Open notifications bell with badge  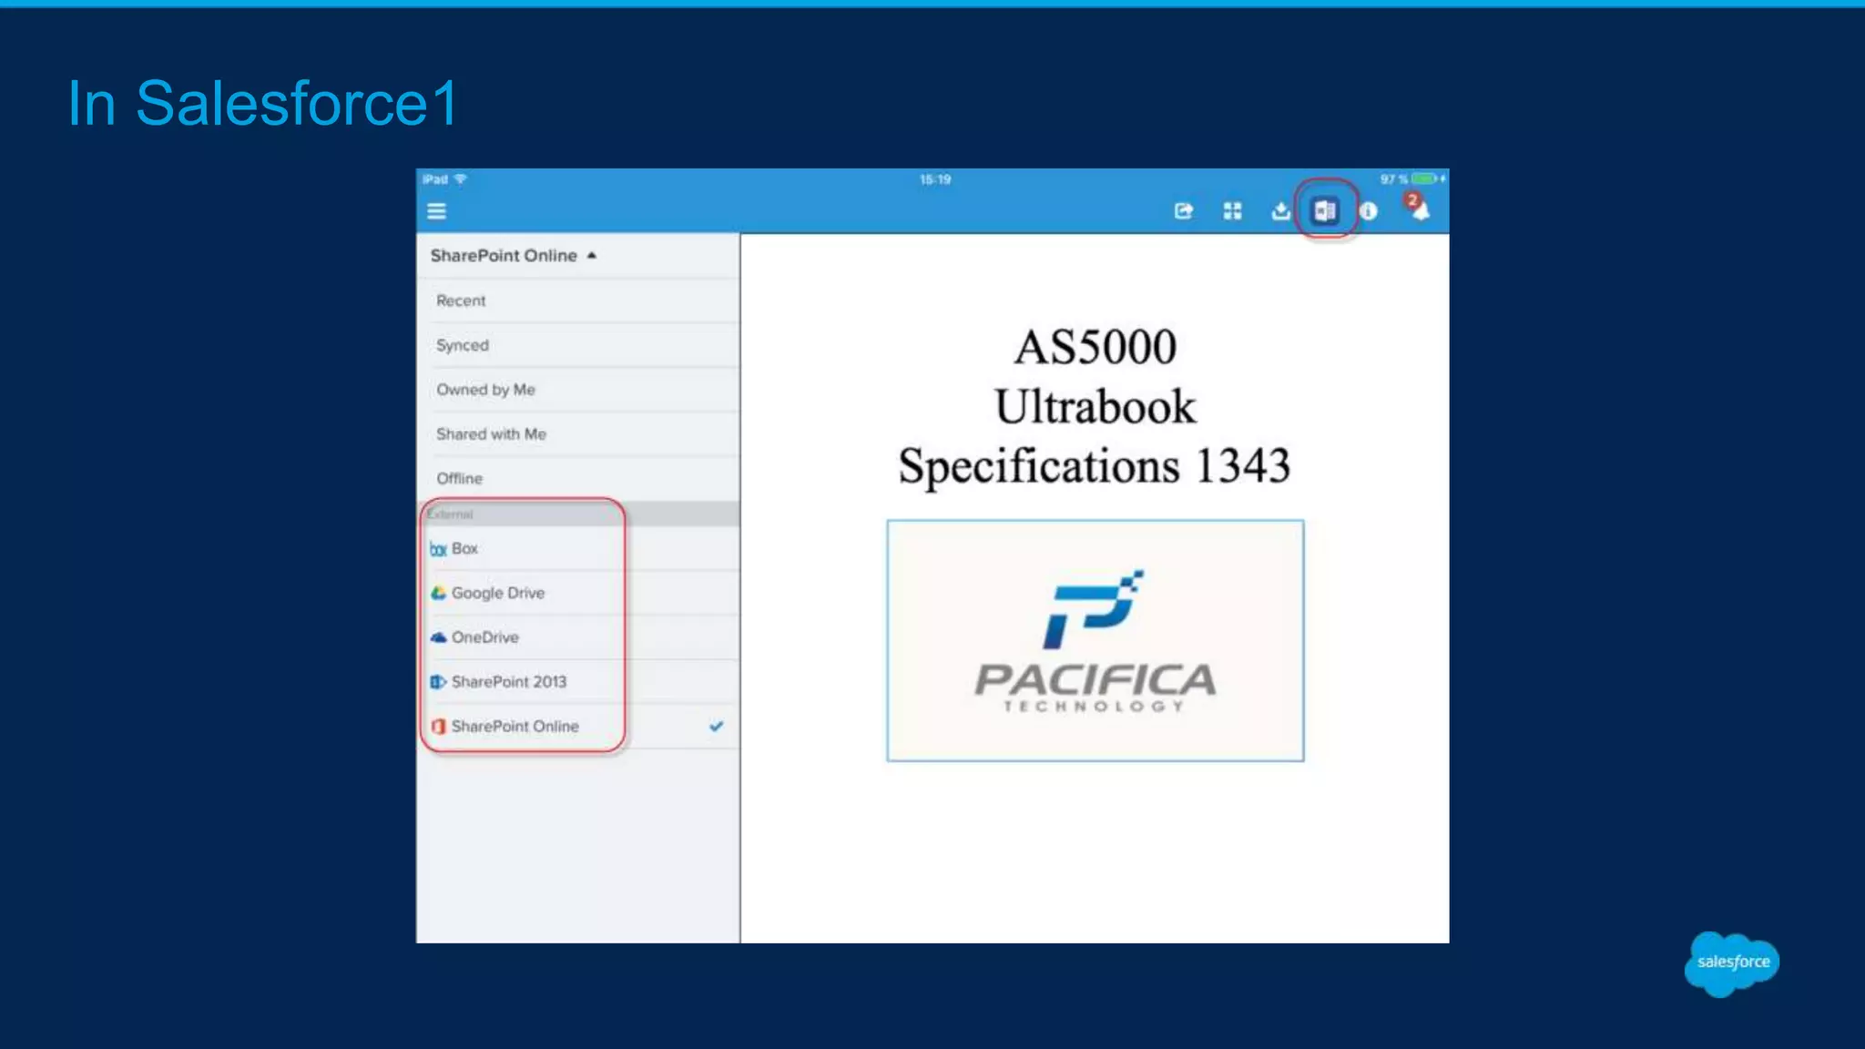[1418, 207]
